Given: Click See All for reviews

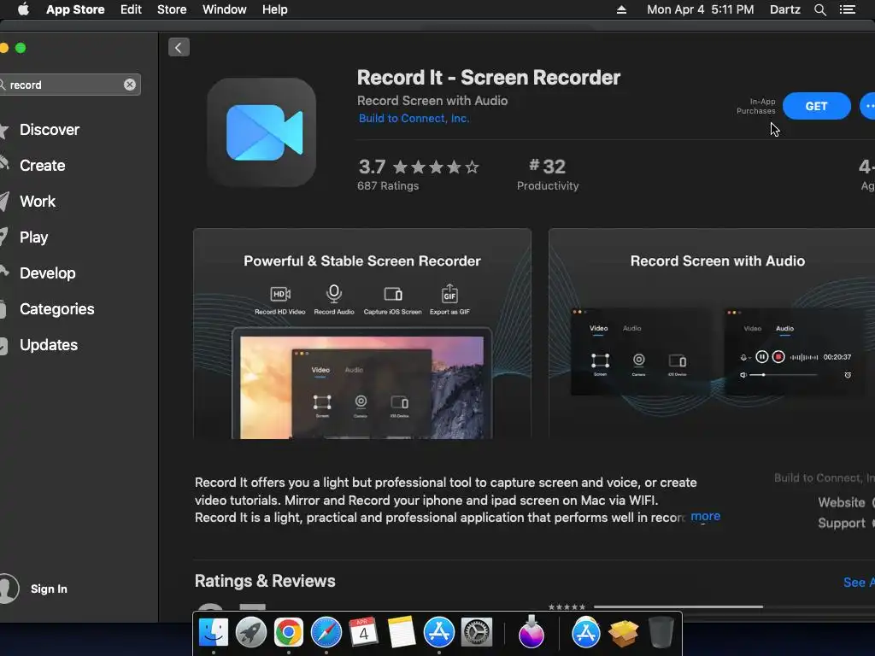Looking at the screenshot, I should (x=858, y=583).
